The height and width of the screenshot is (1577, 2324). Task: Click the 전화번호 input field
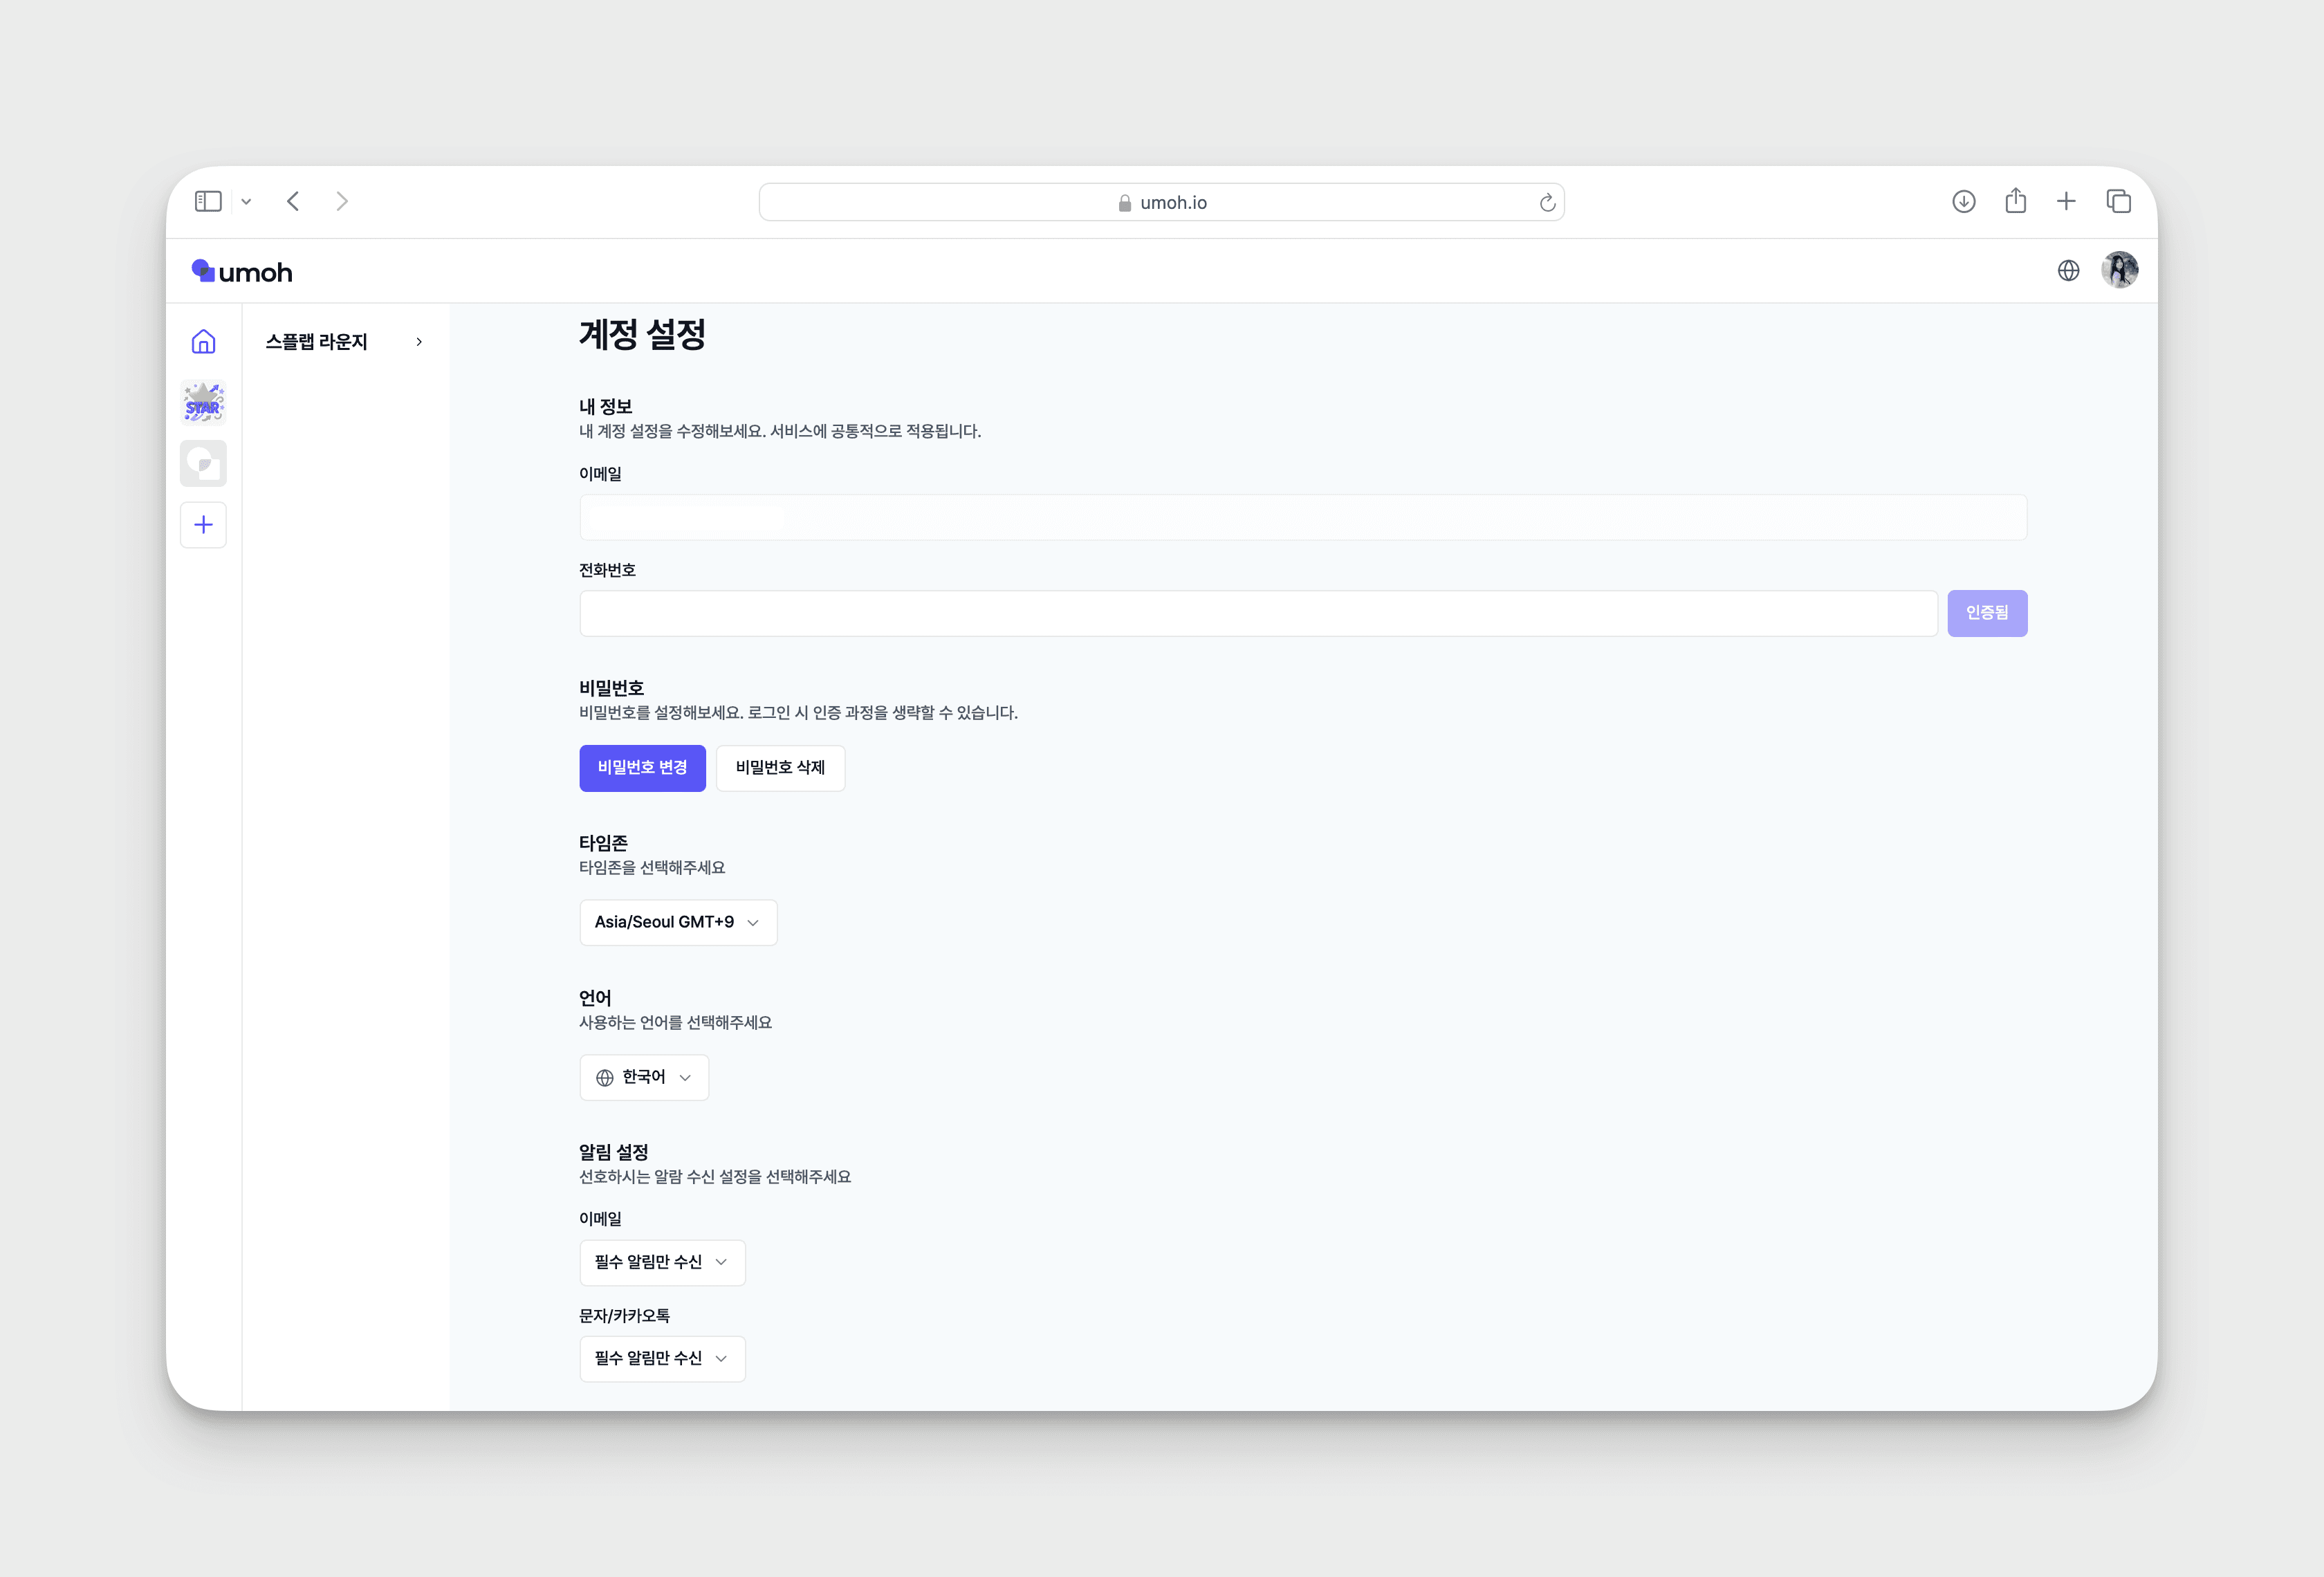coord(1258,613)
